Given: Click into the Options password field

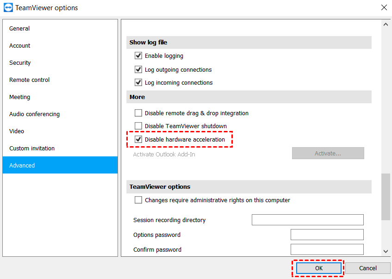Looking at the screenshot, I should click(327, 235).
